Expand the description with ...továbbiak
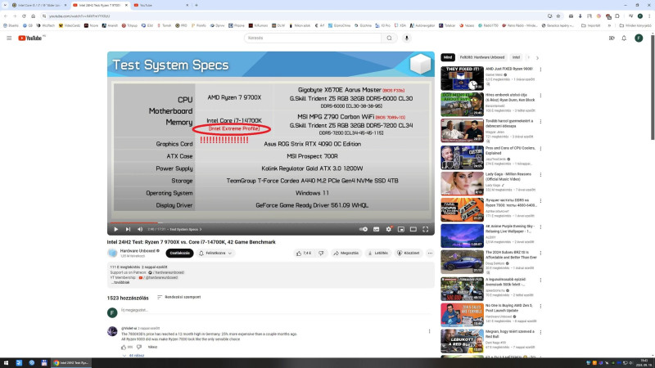The image size is (655, 368). (x=120, y=282)
